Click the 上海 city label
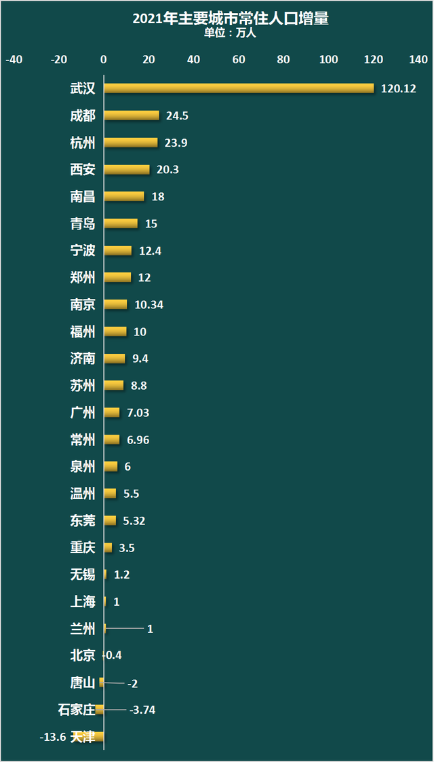The height and width of the screenshot is (762, 434). coord(83,602)
